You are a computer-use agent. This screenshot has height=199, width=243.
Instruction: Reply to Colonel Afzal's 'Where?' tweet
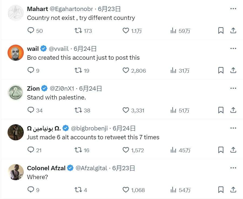[x=31, y=190]
